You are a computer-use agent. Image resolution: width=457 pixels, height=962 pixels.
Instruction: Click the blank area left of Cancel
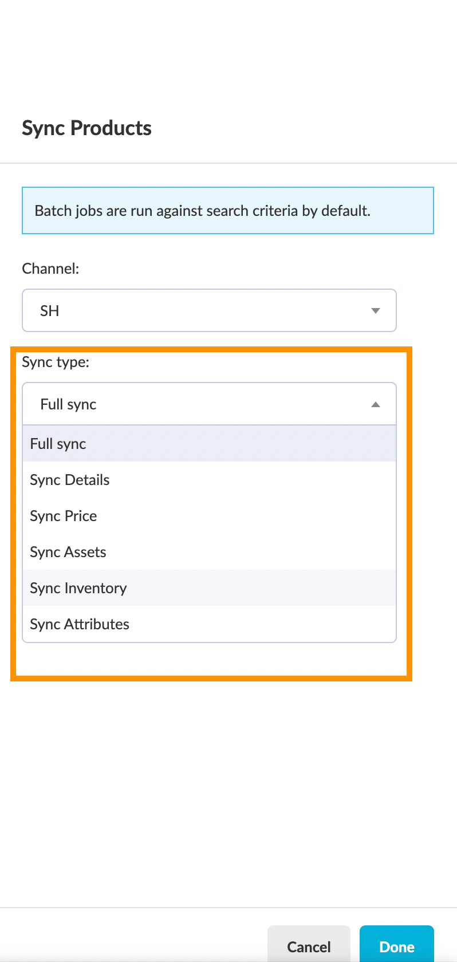point(132,945)
